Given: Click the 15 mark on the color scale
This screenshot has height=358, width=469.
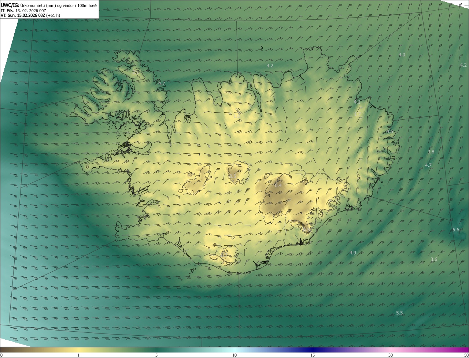Looking at the screenshot, I should coord(313,355).
